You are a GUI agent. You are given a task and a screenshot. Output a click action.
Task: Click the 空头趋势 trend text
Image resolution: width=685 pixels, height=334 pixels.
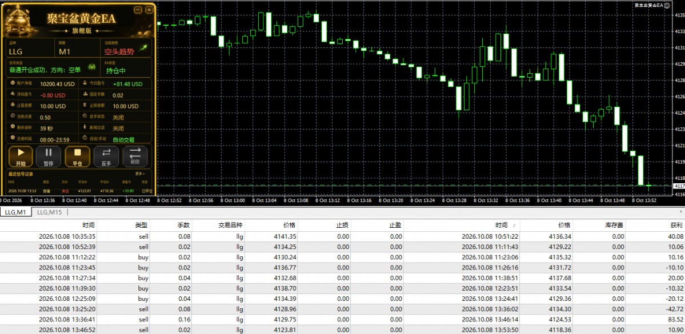point(119,51)
